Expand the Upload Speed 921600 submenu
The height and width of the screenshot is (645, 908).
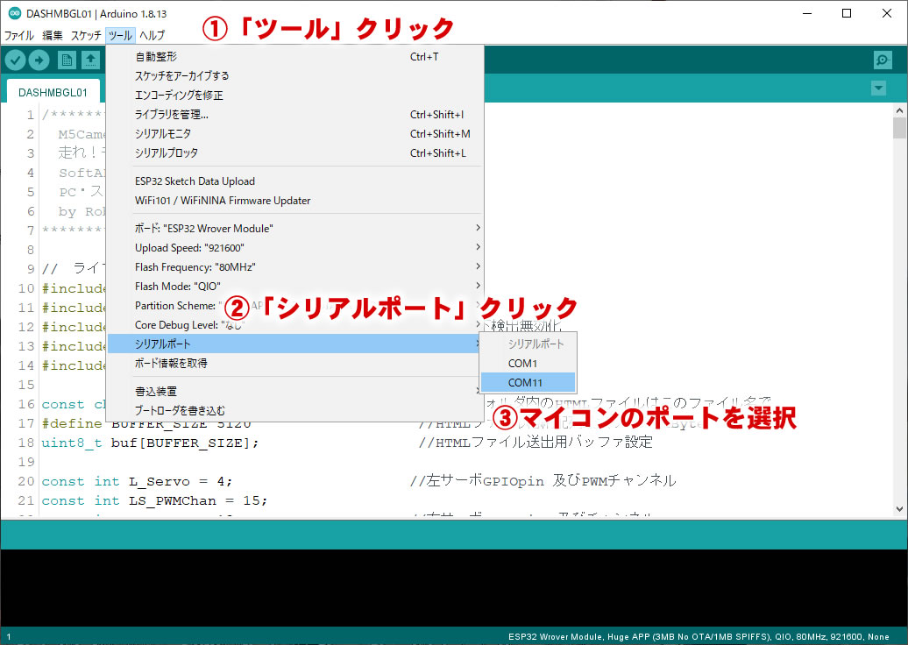(x=295, y=247)
